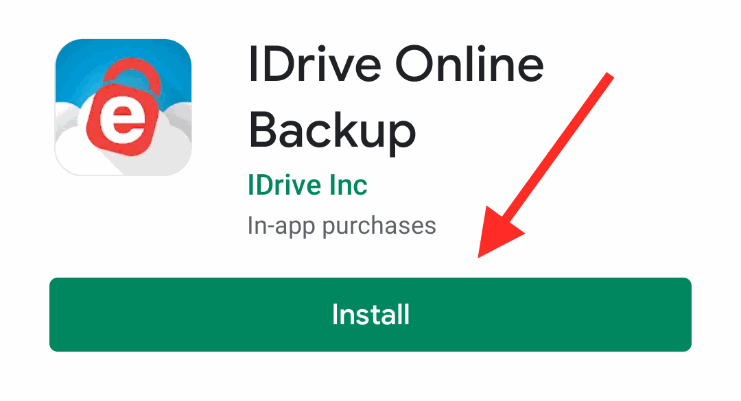Open the IDrive Inc developer page

(307, 184)
